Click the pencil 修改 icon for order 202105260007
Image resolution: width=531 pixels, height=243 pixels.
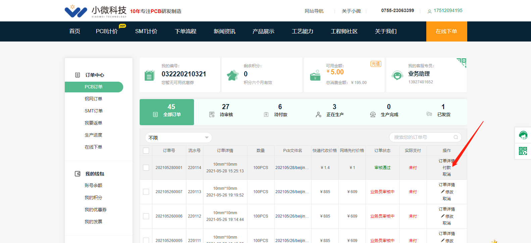443,192
